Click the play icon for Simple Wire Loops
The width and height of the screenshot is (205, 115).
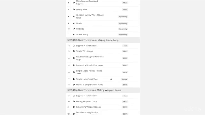tap(74, 51)
